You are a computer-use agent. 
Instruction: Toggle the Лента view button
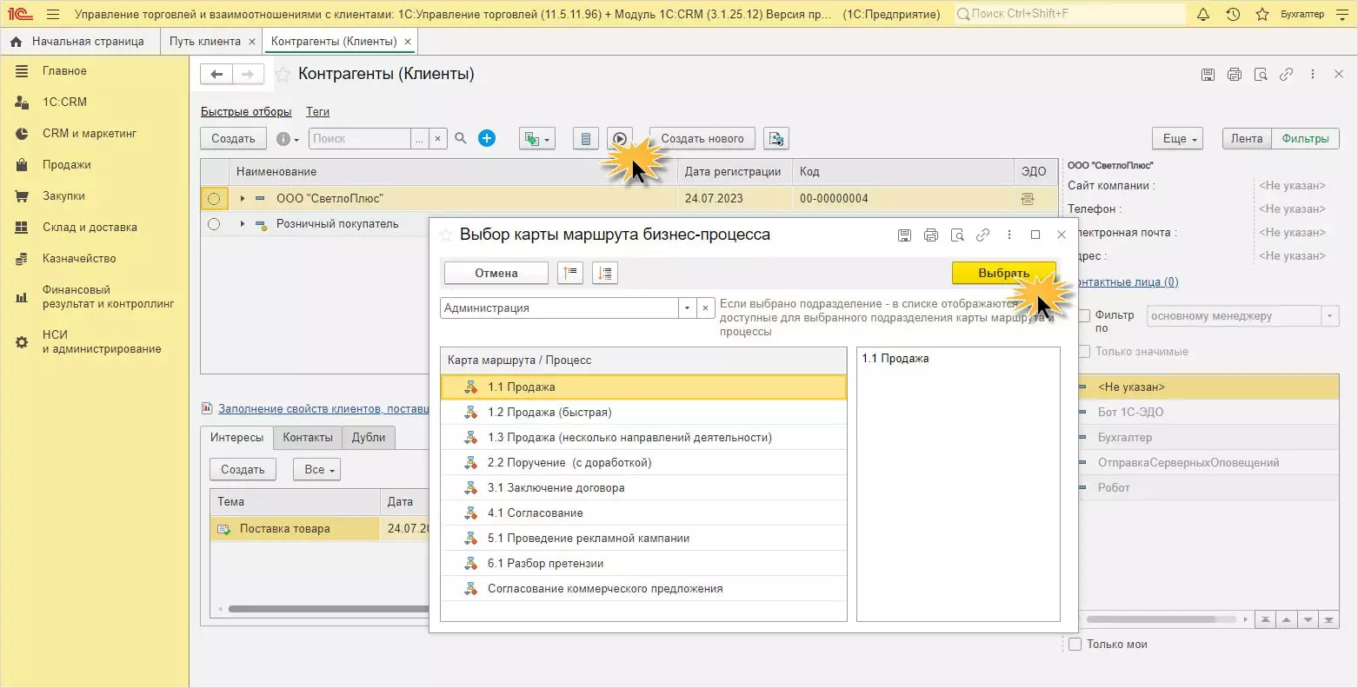[x=1247, y=138]
